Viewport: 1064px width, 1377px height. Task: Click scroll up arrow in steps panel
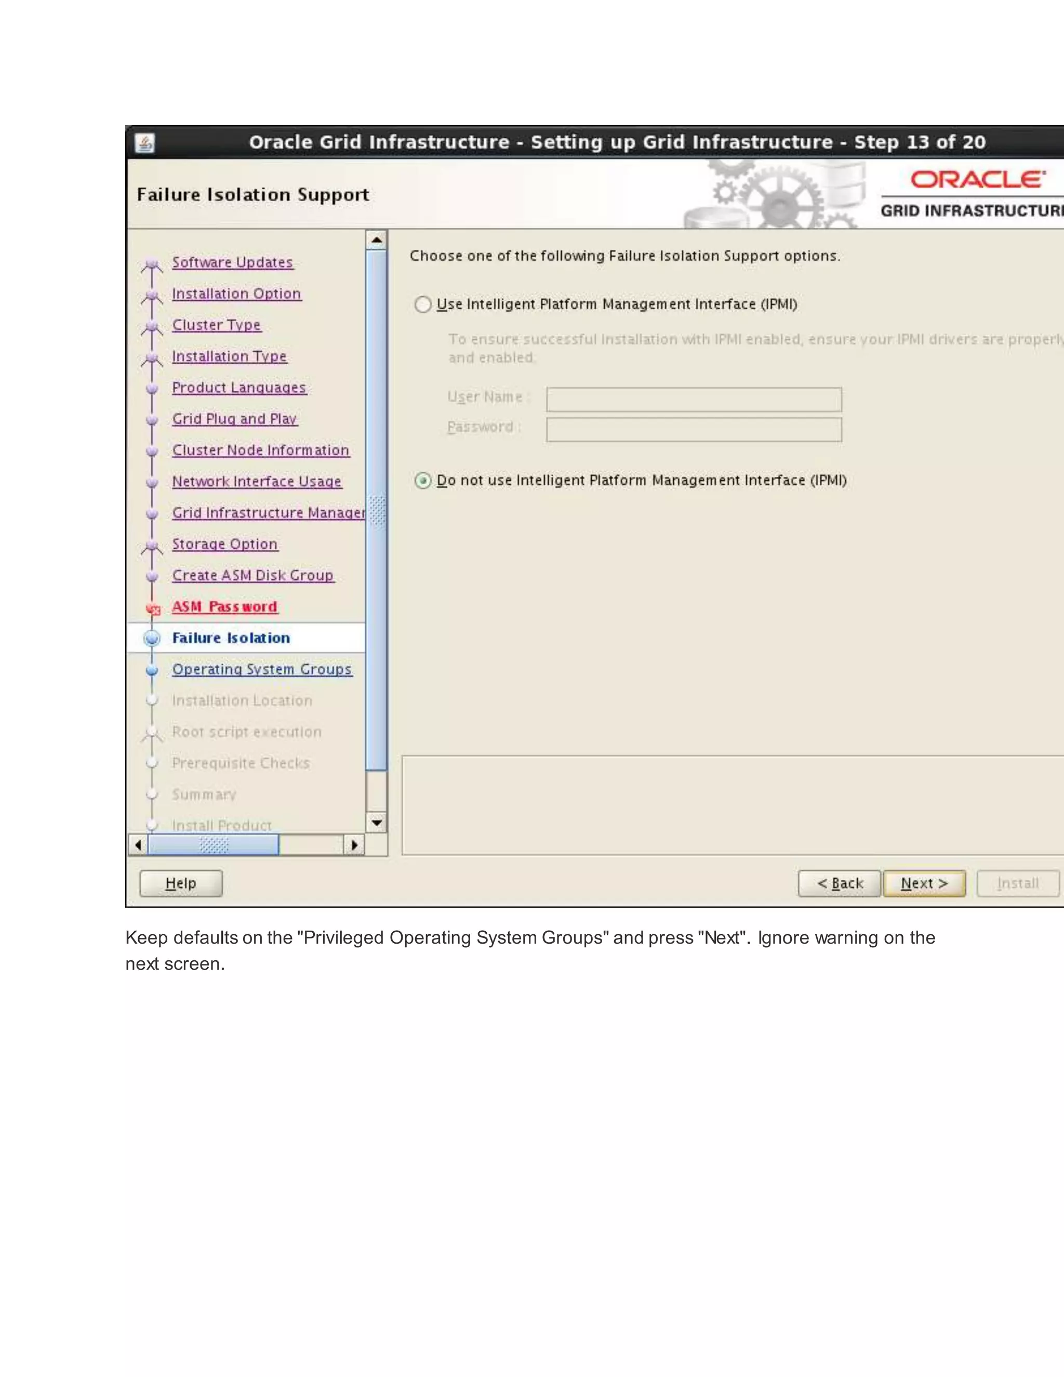(376, 240)
